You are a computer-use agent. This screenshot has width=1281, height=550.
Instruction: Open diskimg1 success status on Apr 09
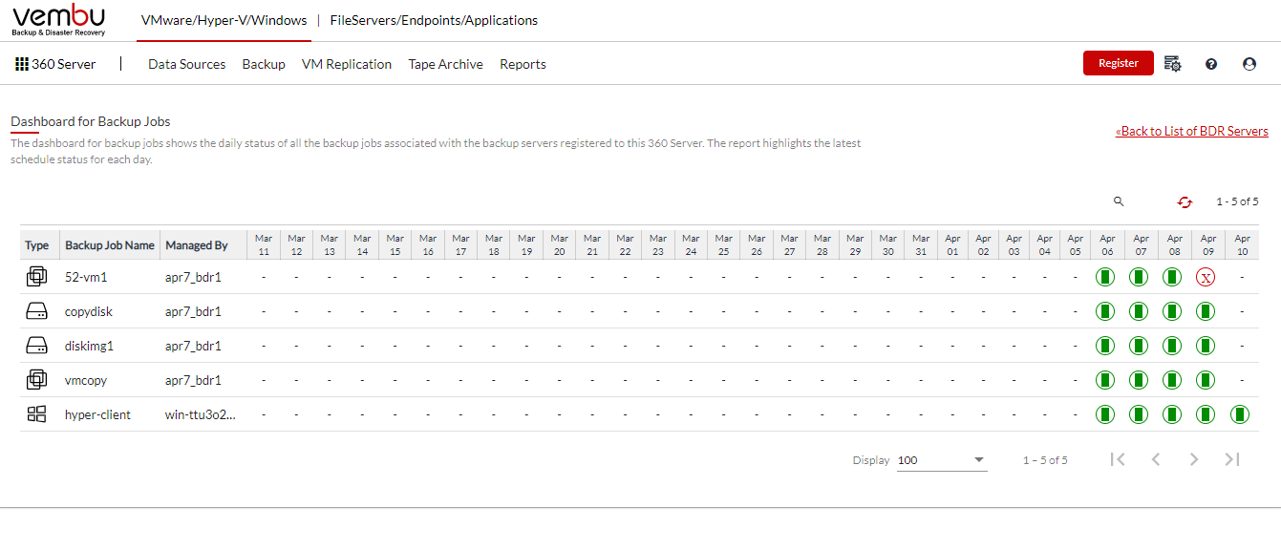1206,346
